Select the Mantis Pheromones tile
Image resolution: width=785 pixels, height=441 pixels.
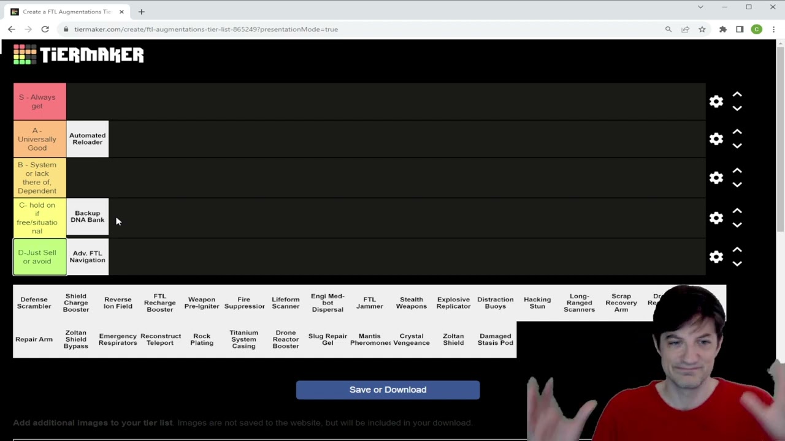tap(370, 339)
